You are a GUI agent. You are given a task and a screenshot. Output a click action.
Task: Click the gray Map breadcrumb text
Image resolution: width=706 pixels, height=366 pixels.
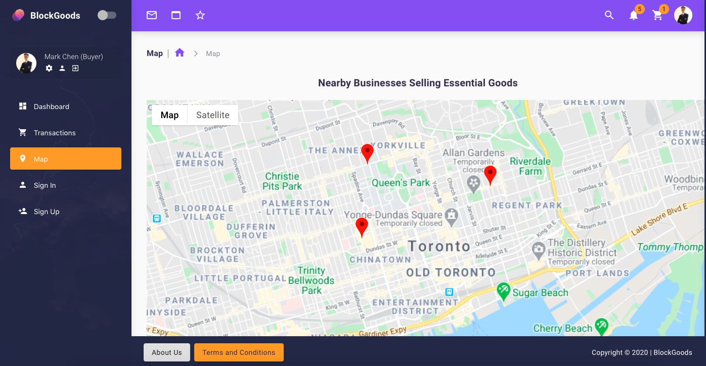(x=213, y=54)
